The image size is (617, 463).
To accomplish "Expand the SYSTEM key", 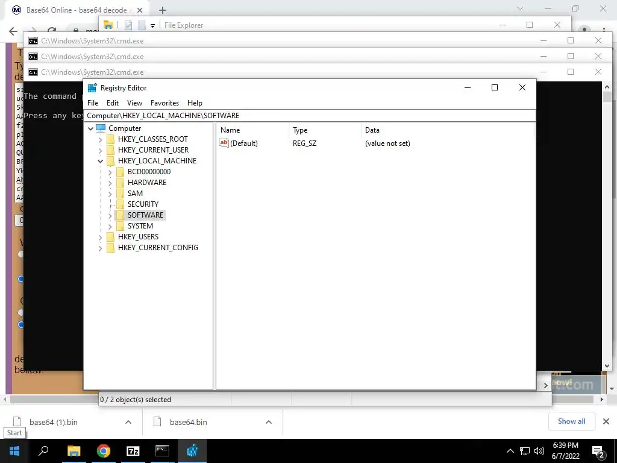I will point(110,226).
